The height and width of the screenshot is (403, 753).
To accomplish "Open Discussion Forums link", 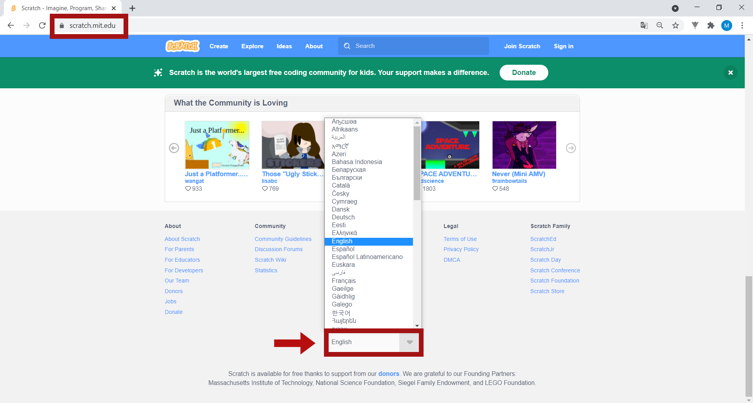I will pos(279,249).
